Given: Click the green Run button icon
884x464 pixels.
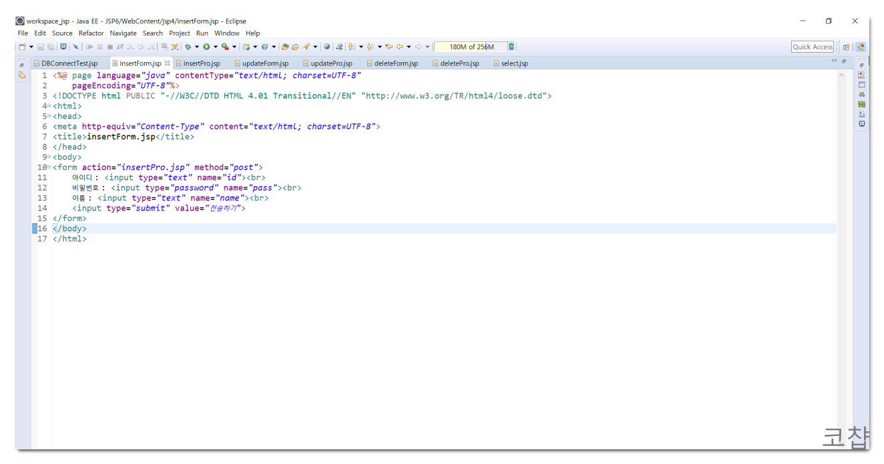Looking at the screenshot, I should pos(206,47).
